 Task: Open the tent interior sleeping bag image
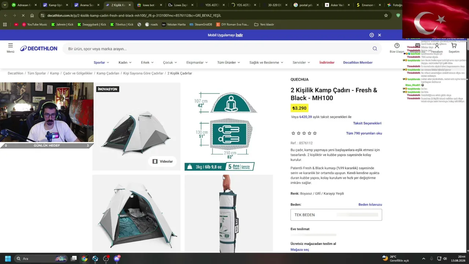(136, 214)
